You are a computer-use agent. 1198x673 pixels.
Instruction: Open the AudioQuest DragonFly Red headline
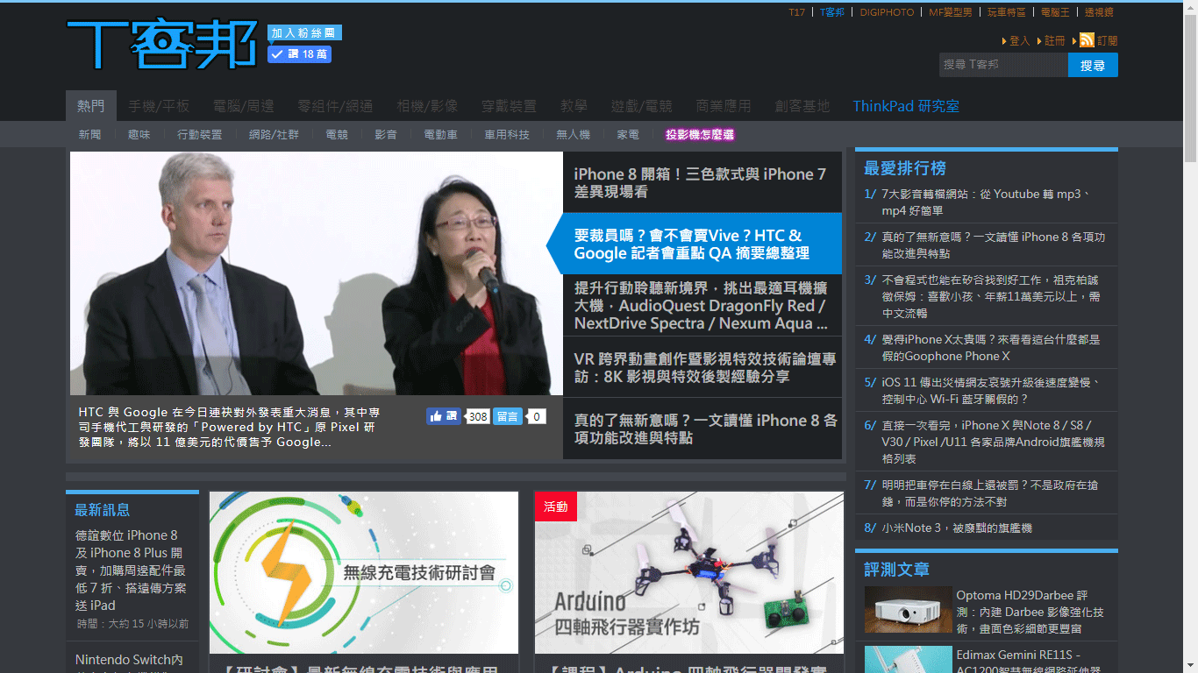tap(702, 305)
